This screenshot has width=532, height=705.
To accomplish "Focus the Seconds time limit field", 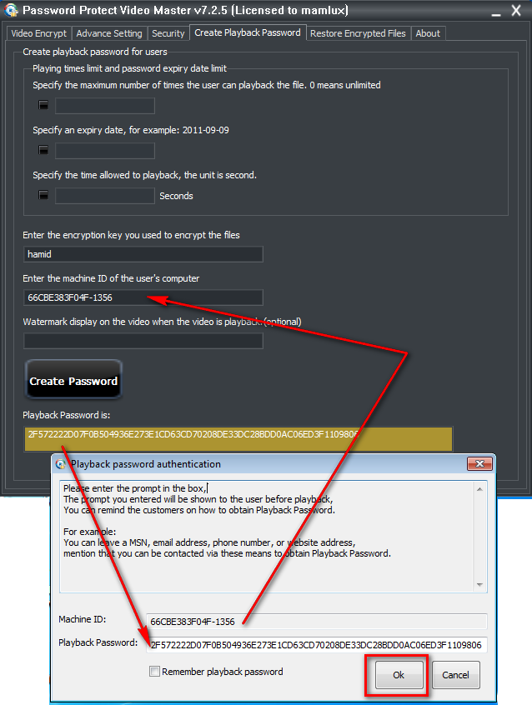I will tap(105, 196).
